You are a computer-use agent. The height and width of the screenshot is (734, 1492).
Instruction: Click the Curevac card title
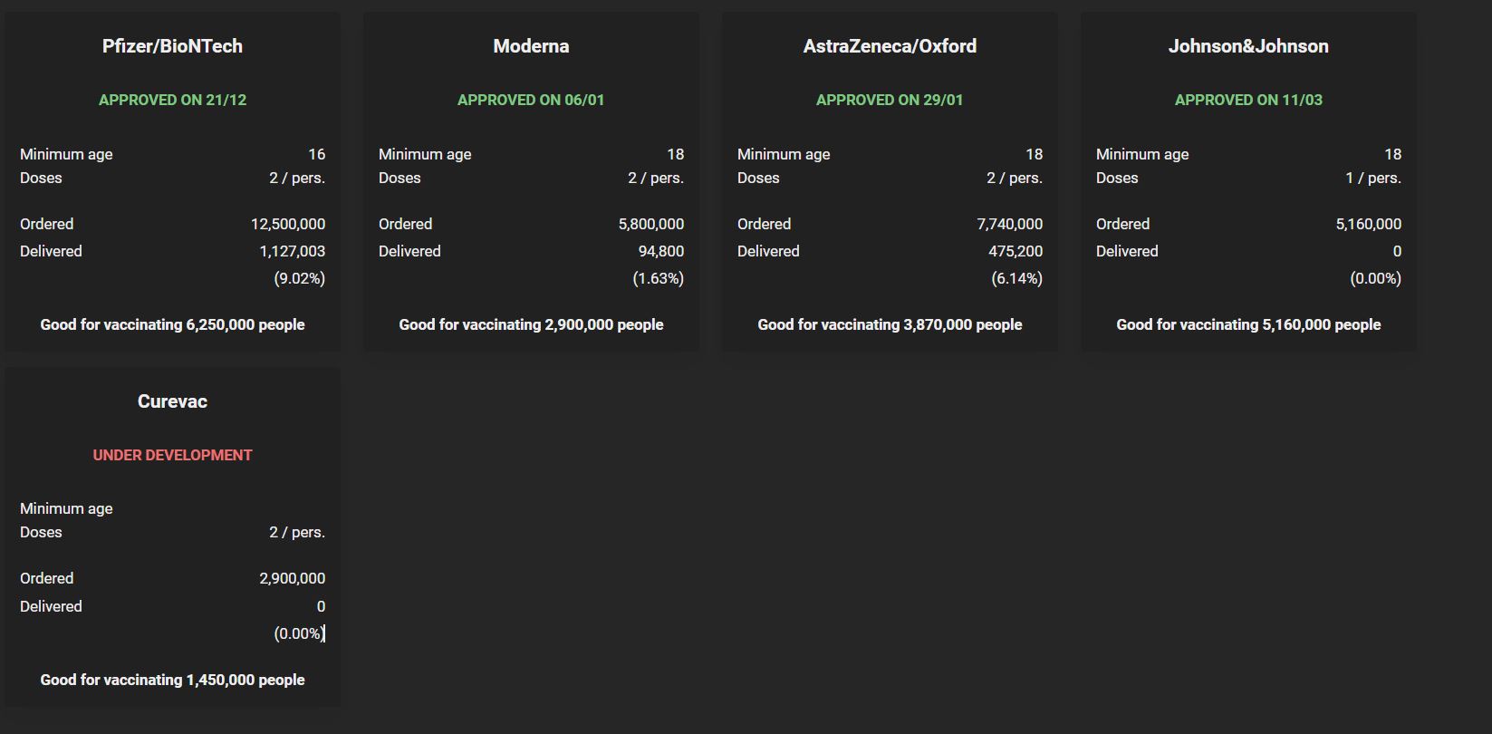172,401
